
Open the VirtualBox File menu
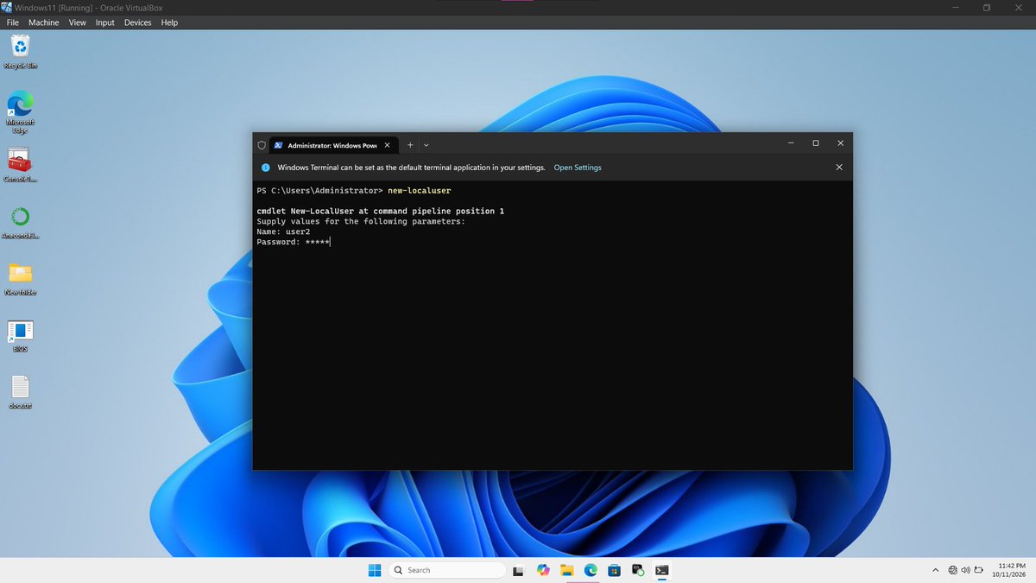click(x=13, y=22)
